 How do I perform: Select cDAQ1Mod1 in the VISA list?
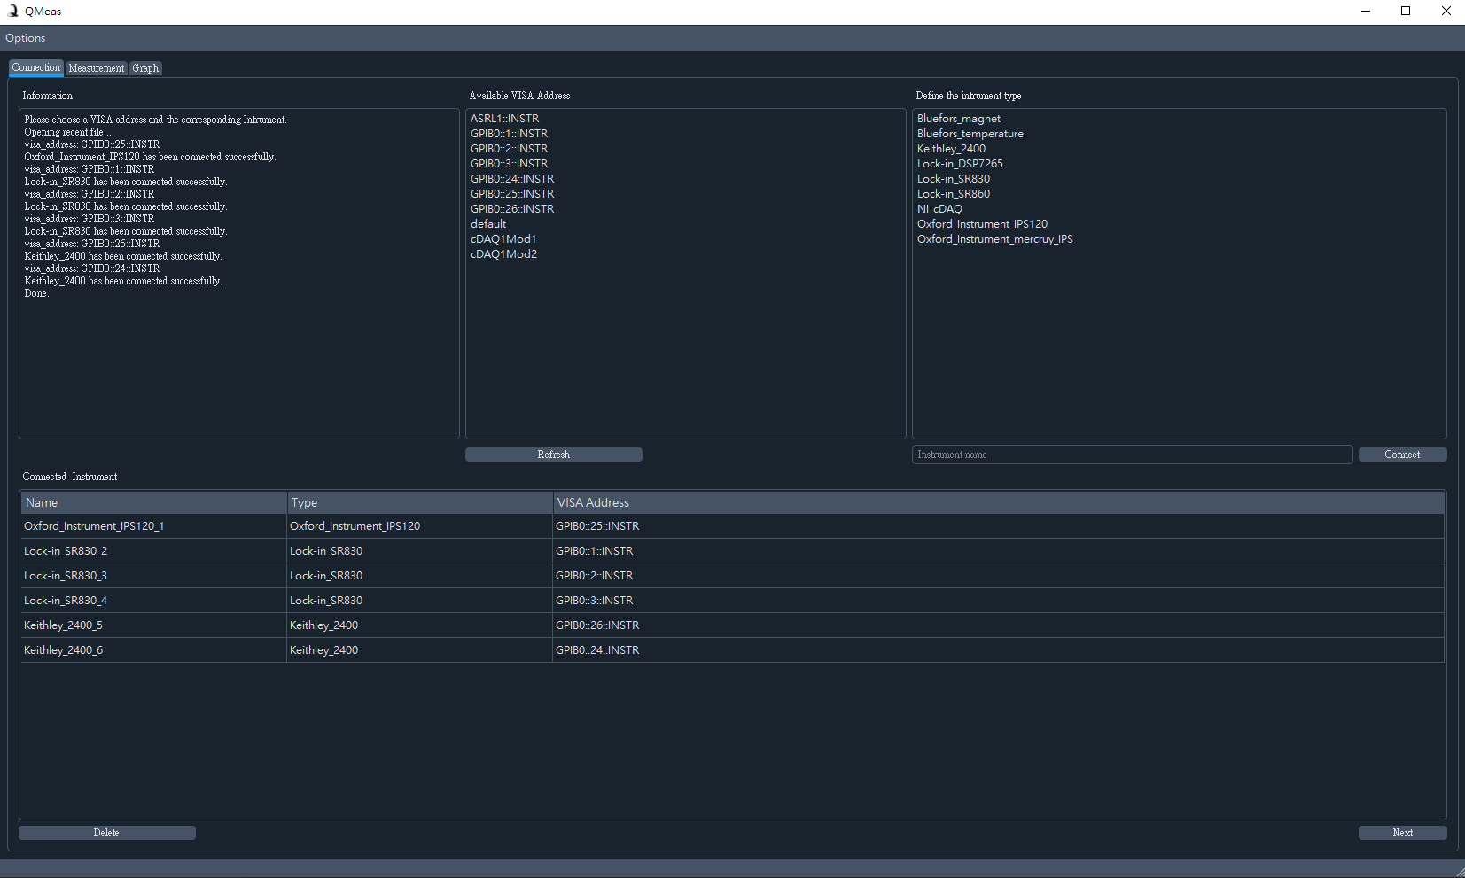pyautogui.click(x=685, y=239)
